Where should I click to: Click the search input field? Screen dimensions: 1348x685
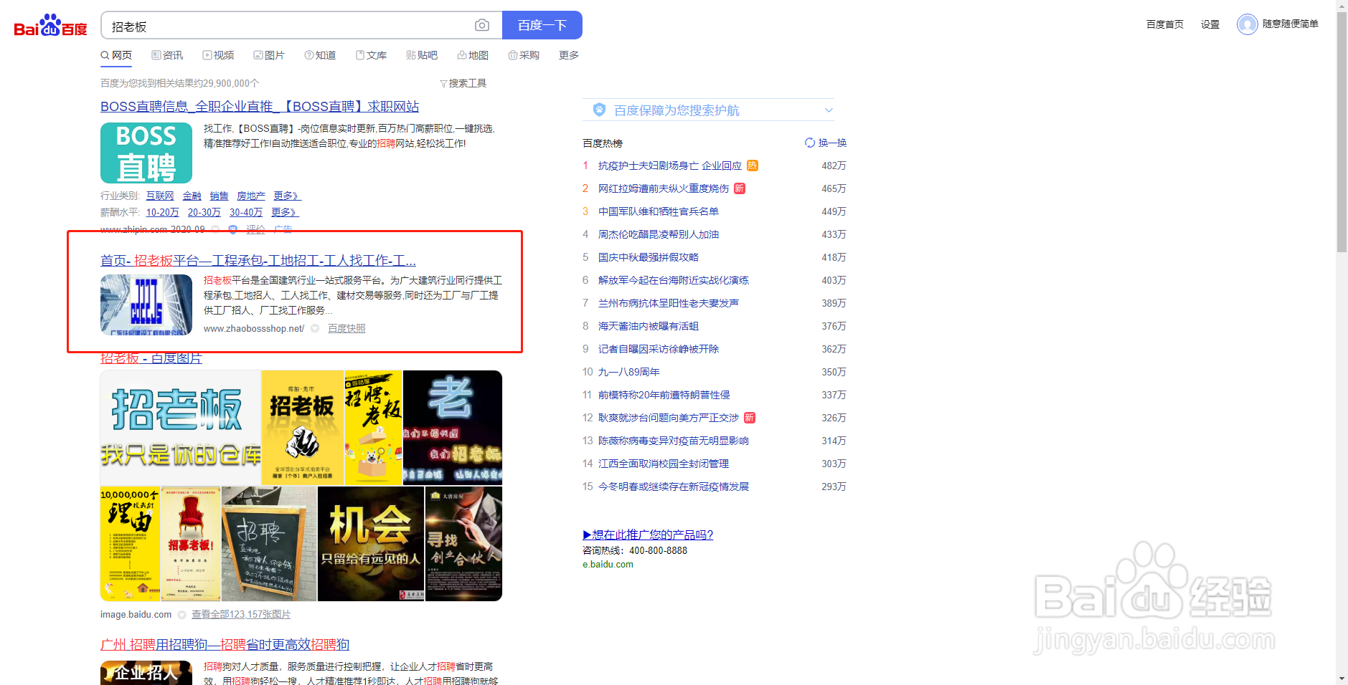pyautogui.click(x=287, y=25)
